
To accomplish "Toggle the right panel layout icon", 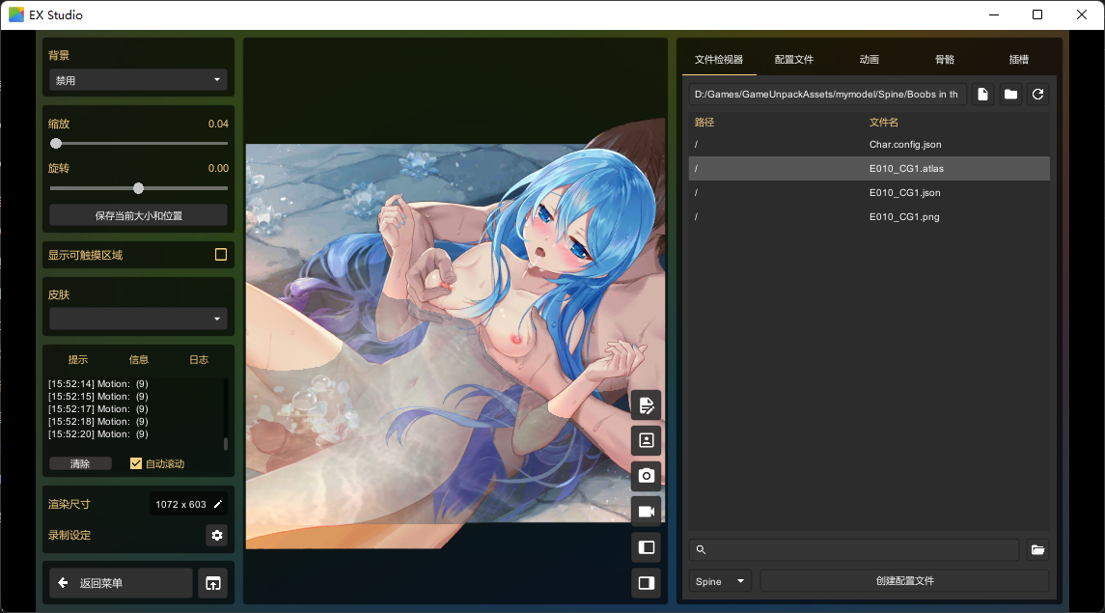I will click(647, 583).
